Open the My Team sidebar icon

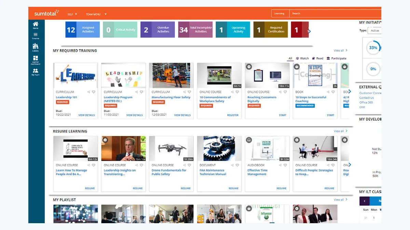(x=36, y=72)
